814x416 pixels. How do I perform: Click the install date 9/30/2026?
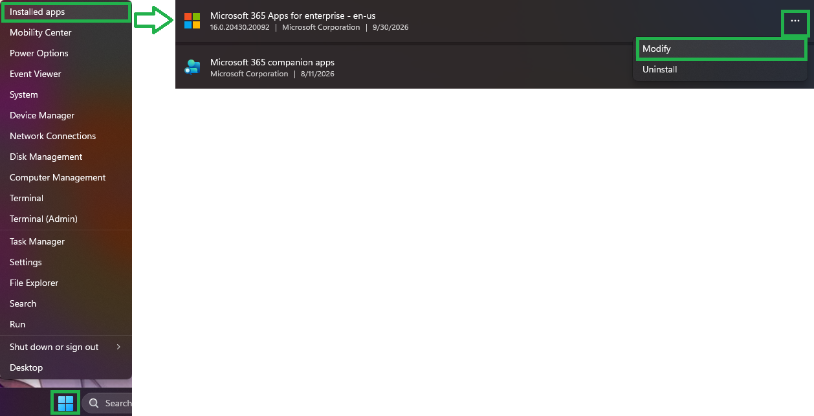(x=390, y=27)
